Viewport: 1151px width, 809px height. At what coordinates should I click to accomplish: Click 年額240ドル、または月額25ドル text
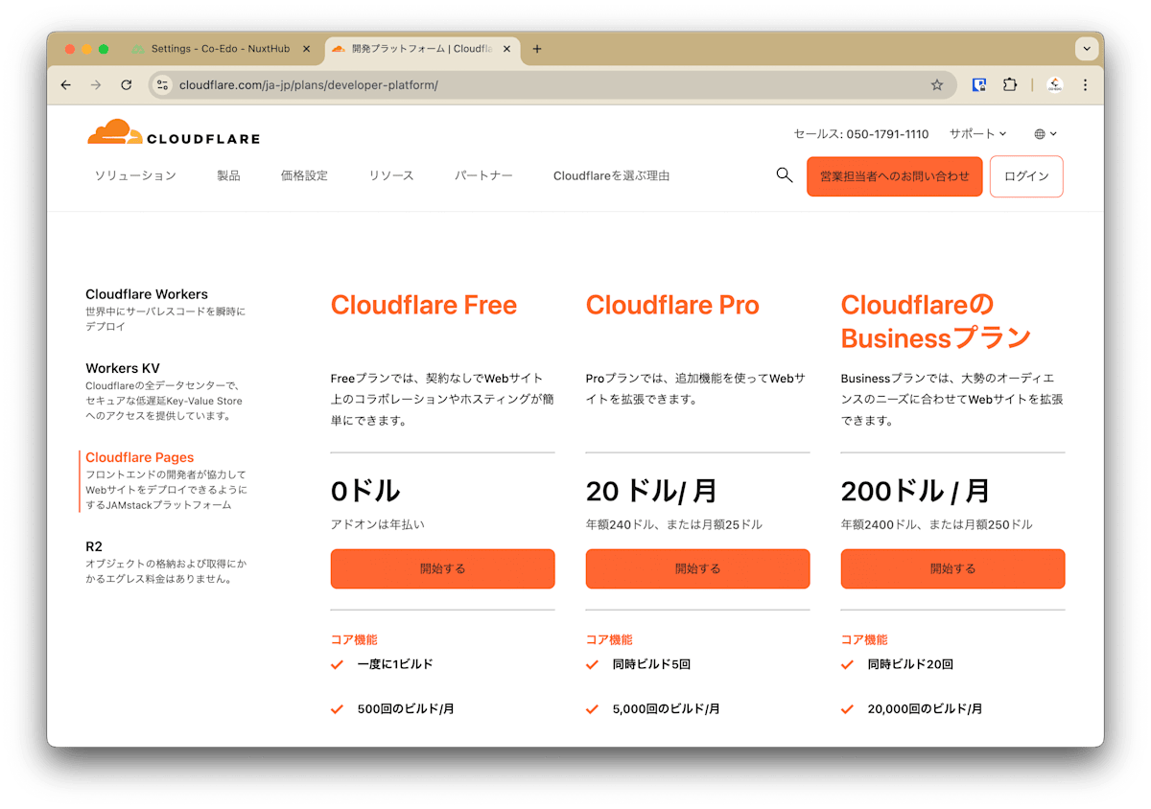(674, 524)
